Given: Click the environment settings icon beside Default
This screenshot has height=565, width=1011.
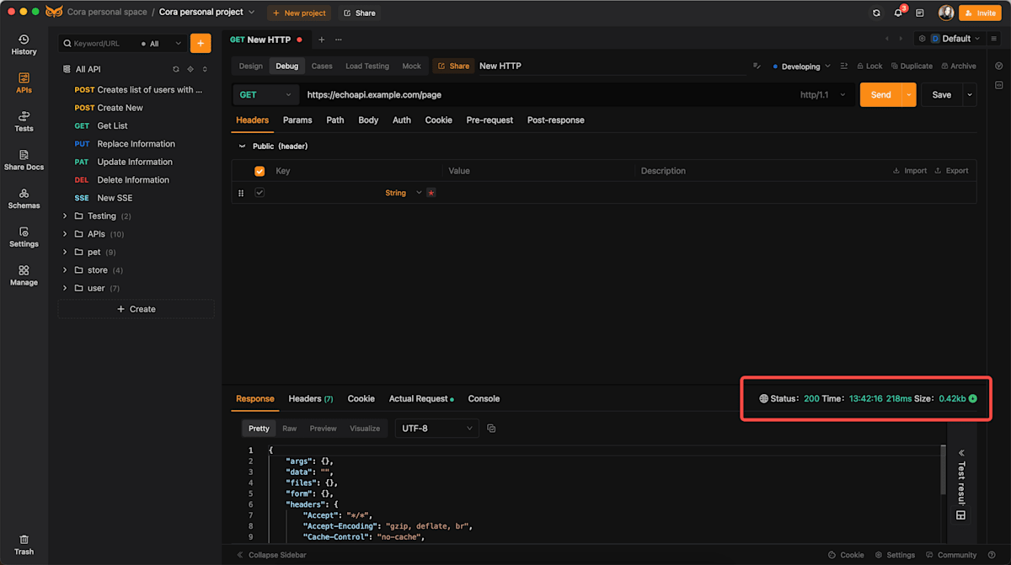Looking at the screenshot, I should pyautogui.click(x=922, y=39).
